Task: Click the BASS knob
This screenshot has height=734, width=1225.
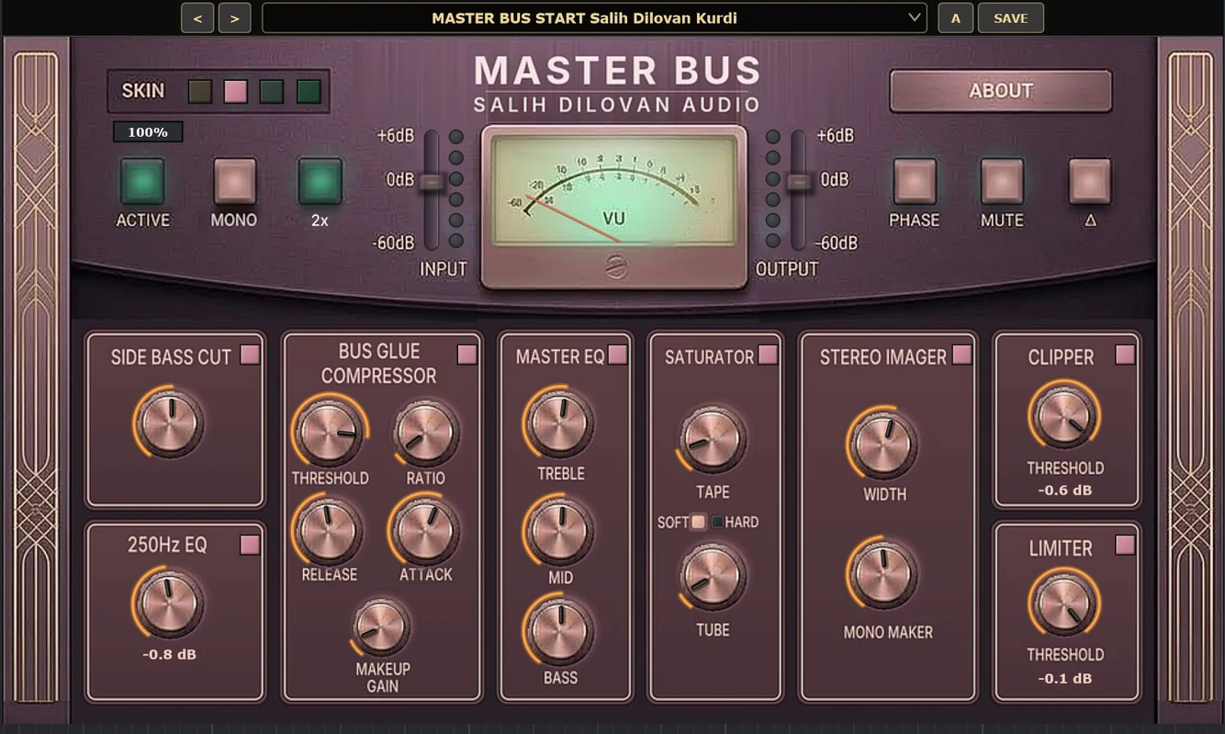Action: point(559,631)
